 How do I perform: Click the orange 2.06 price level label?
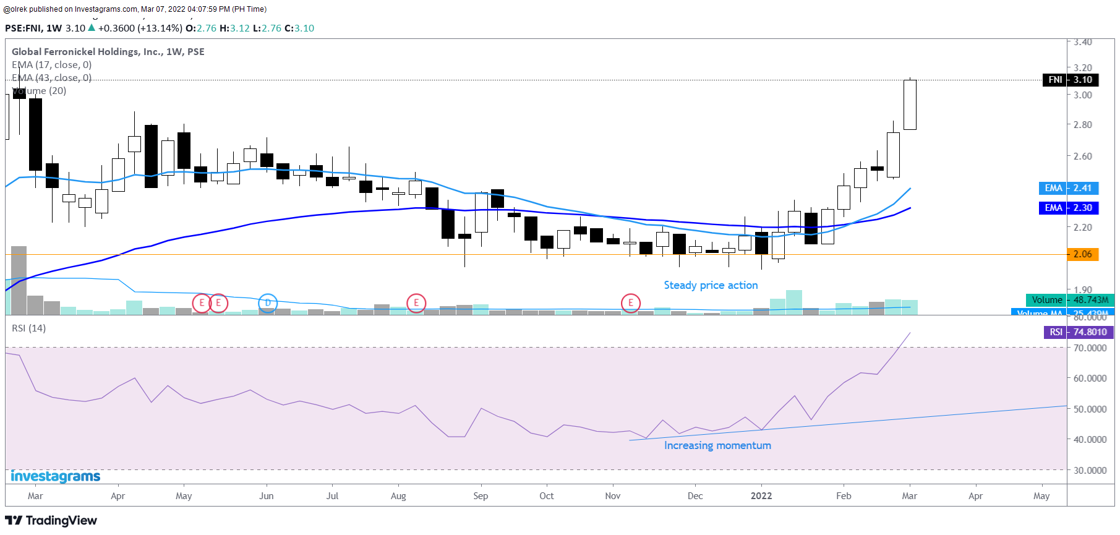1082,254
